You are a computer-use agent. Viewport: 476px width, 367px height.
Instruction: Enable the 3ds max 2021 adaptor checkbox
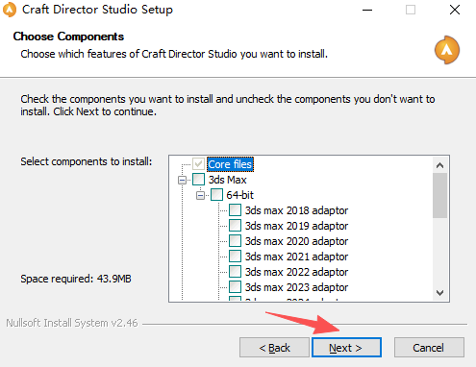[x=235, y=257]
